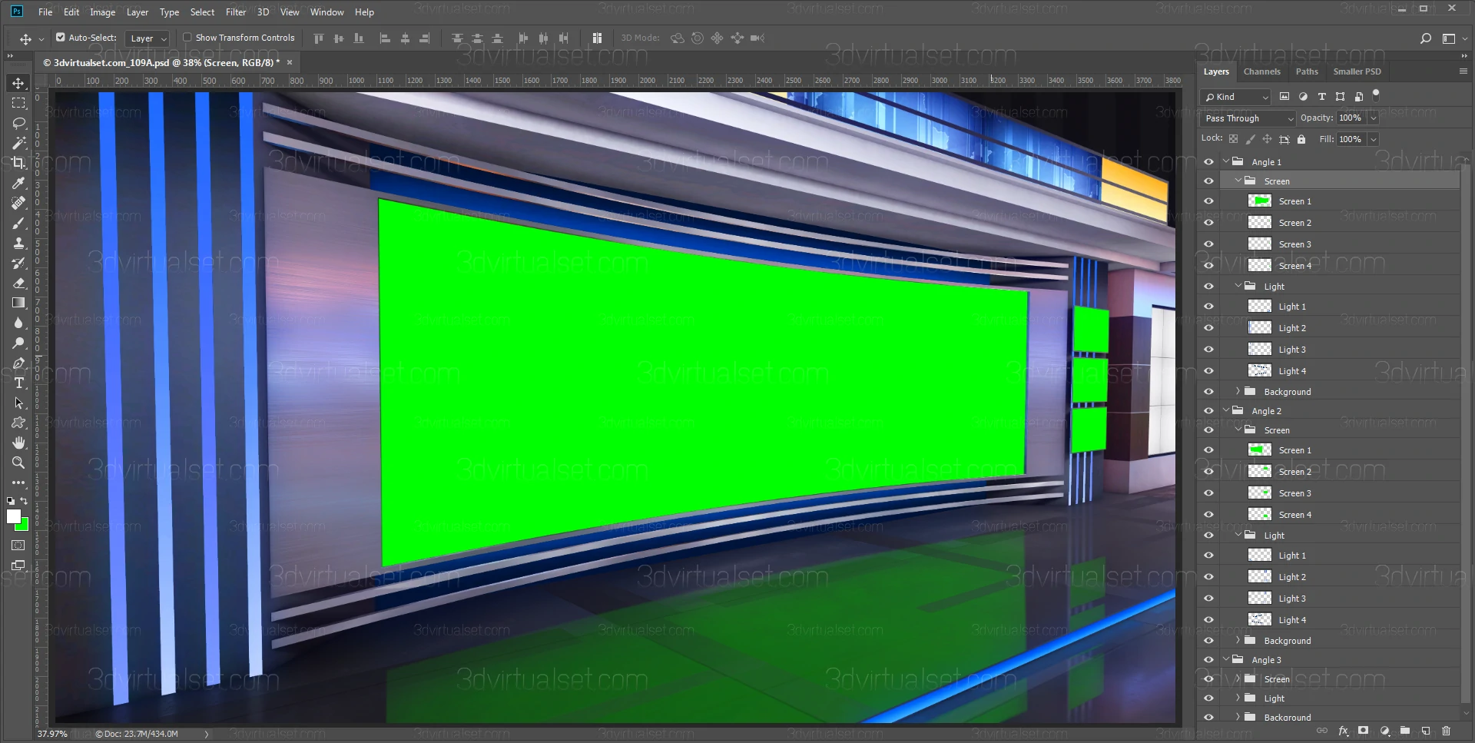The width and height of the screenshot is (1475, 743).
Task: Toggle visibility of Angle 2 Light 4 layer
Action: [1208, 620]
